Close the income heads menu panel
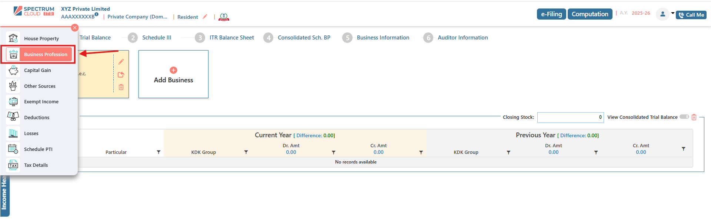The width and height of the screenshot is (711, 224). tap(75, 28)
